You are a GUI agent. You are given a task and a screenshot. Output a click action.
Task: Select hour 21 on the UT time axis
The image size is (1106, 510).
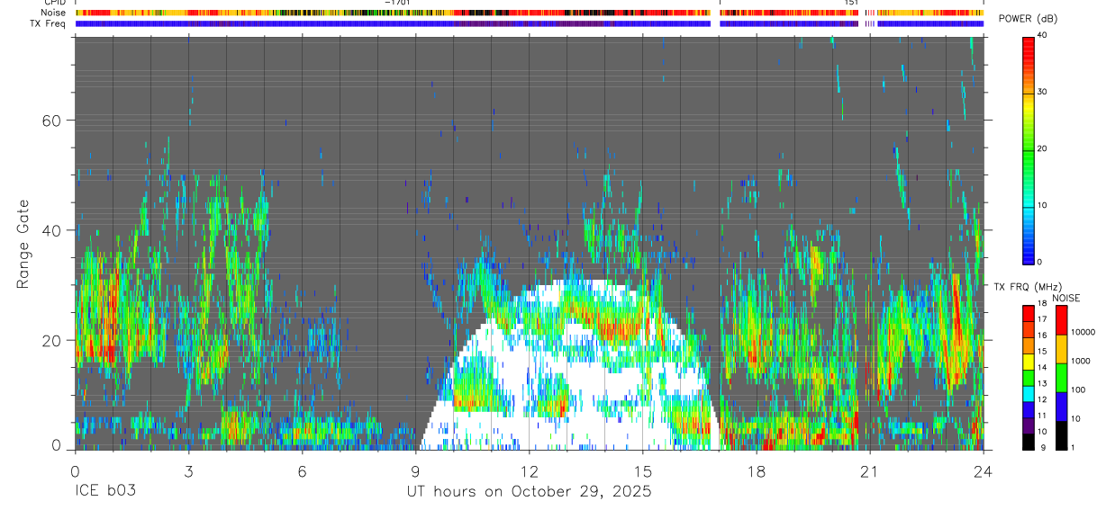(x=869, y=470)
